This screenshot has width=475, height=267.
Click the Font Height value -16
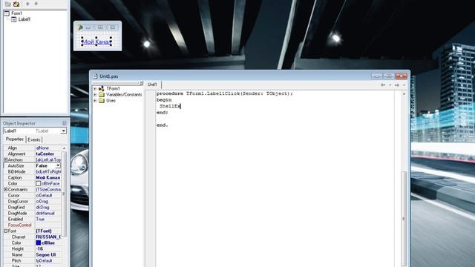pos(39,249)
